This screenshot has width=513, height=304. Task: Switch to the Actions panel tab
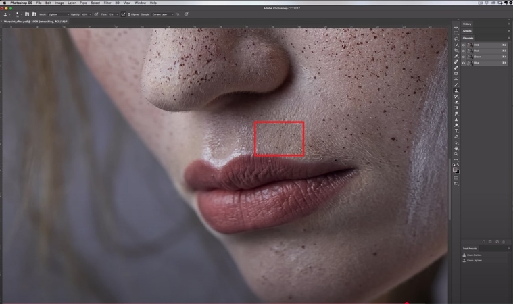pos(467,31)
